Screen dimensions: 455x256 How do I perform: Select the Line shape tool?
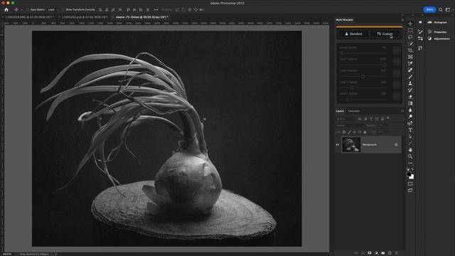[410, 143]
